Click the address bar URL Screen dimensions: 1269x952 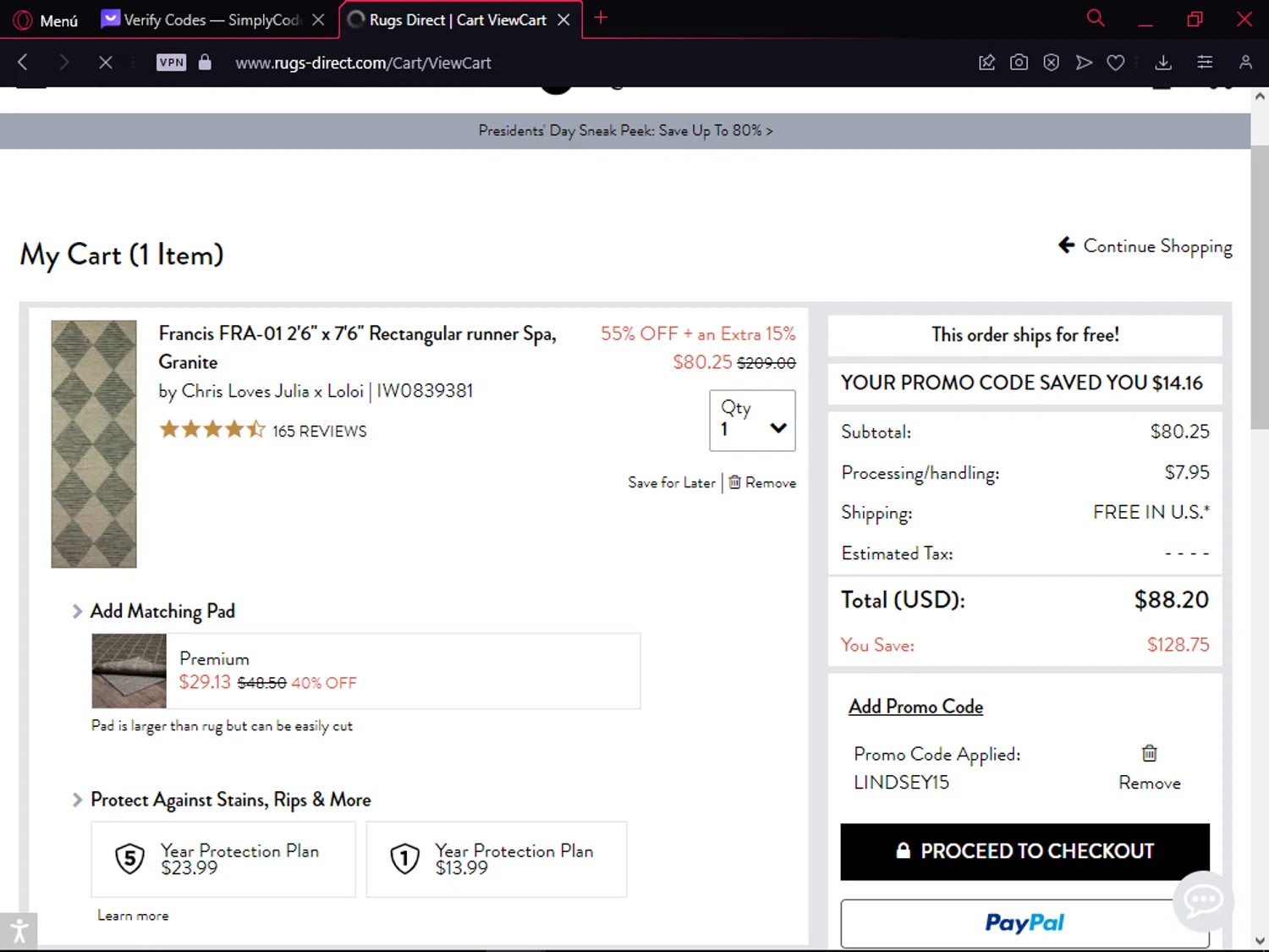click(363, 63)
